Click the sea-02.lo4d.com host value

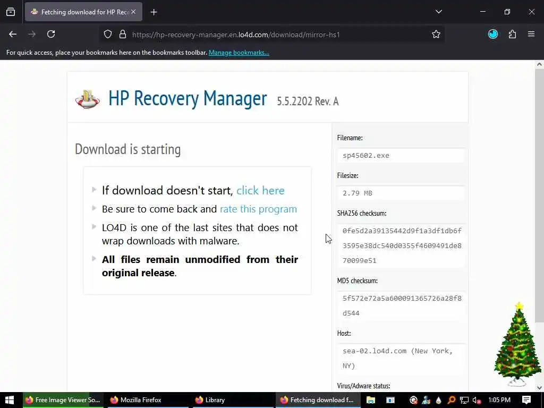(401, 359)
